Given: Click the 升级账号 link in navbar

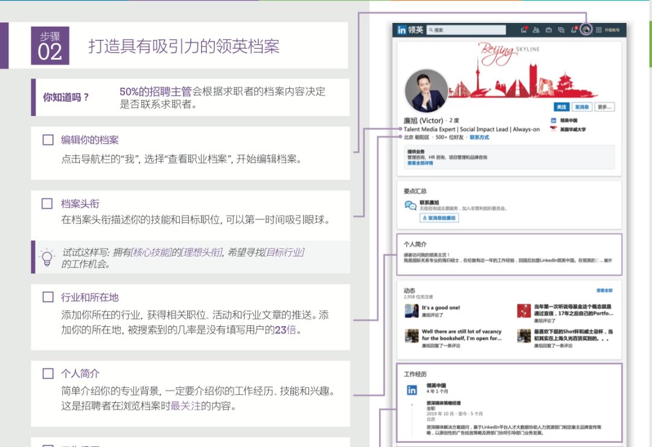Looking at the screenshot, I should coord(612,30).
